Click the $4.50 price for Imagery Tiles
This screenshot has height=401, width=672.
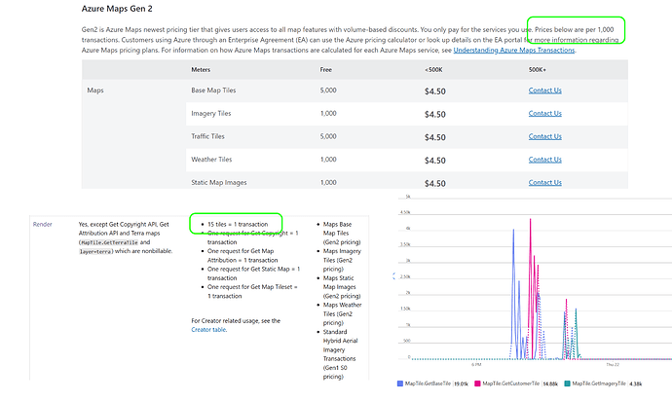[435, 115]
